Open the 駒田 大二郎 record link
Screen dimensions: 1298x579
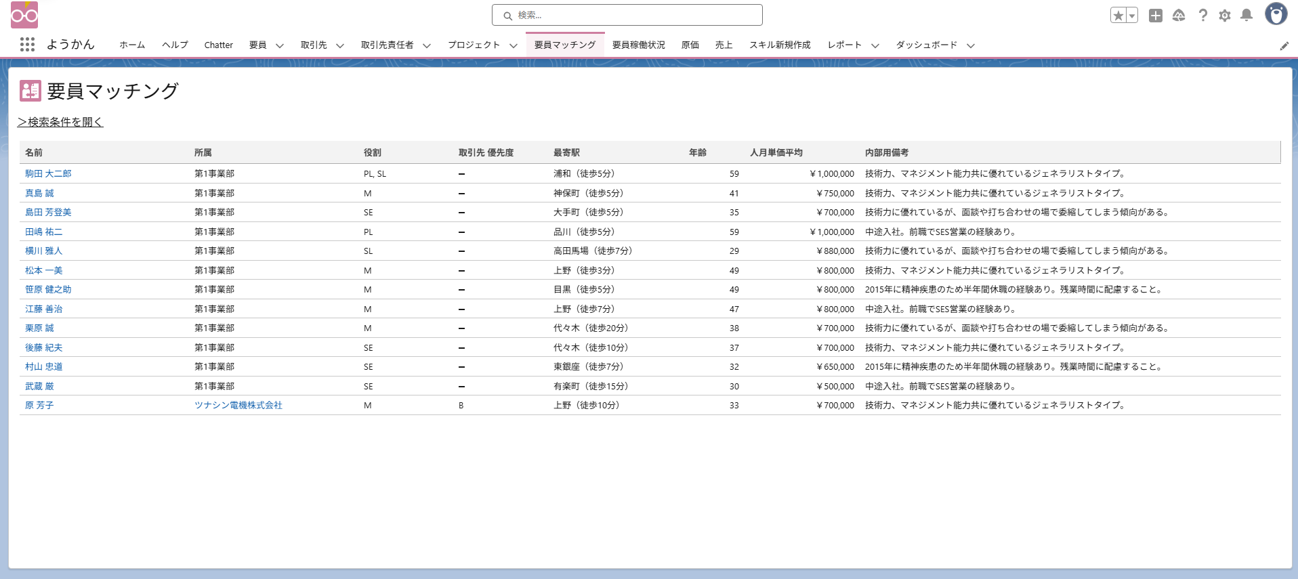point(48,173)
